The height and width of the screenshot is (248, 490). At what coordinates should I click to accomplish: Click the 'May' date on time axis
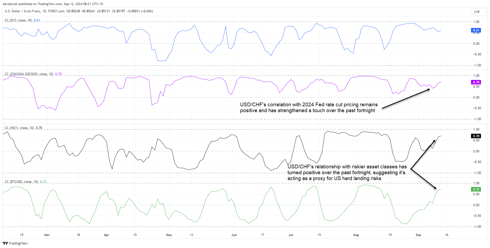click(169, 235)
